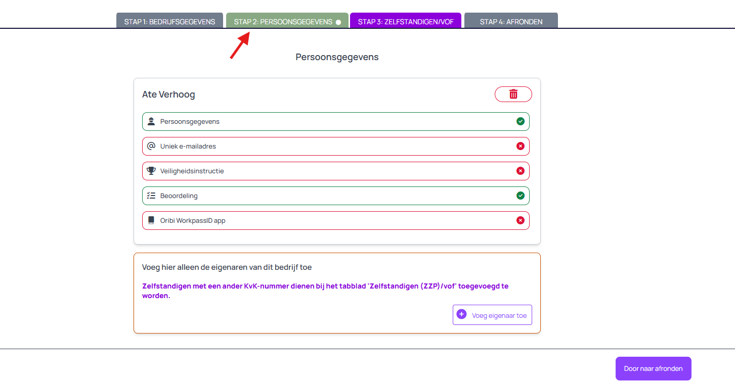
Task: Click green checkmark on Beoordeling row
Action: tap(520, 196)
